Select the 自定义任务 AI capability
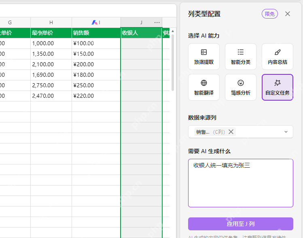 (277, 87)
